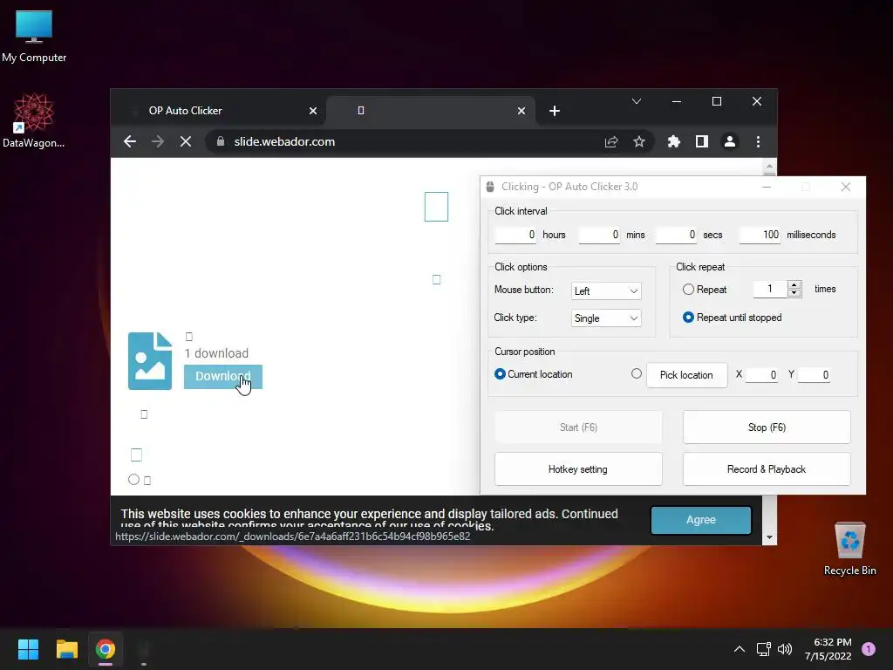The width and height of the screenshot is (893, 670).
Task: Open Record & Playback
Action: click(767, 469)
